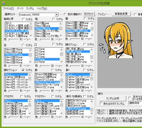The width and height of the screenshot is (142, 128).
Task: Open the ランダム menu
Action: coord(30,9)
